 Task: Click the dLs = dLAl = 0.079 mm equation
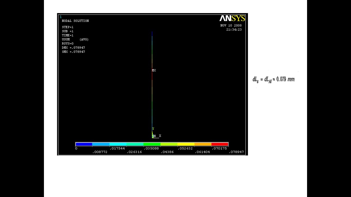pos(273,79)
